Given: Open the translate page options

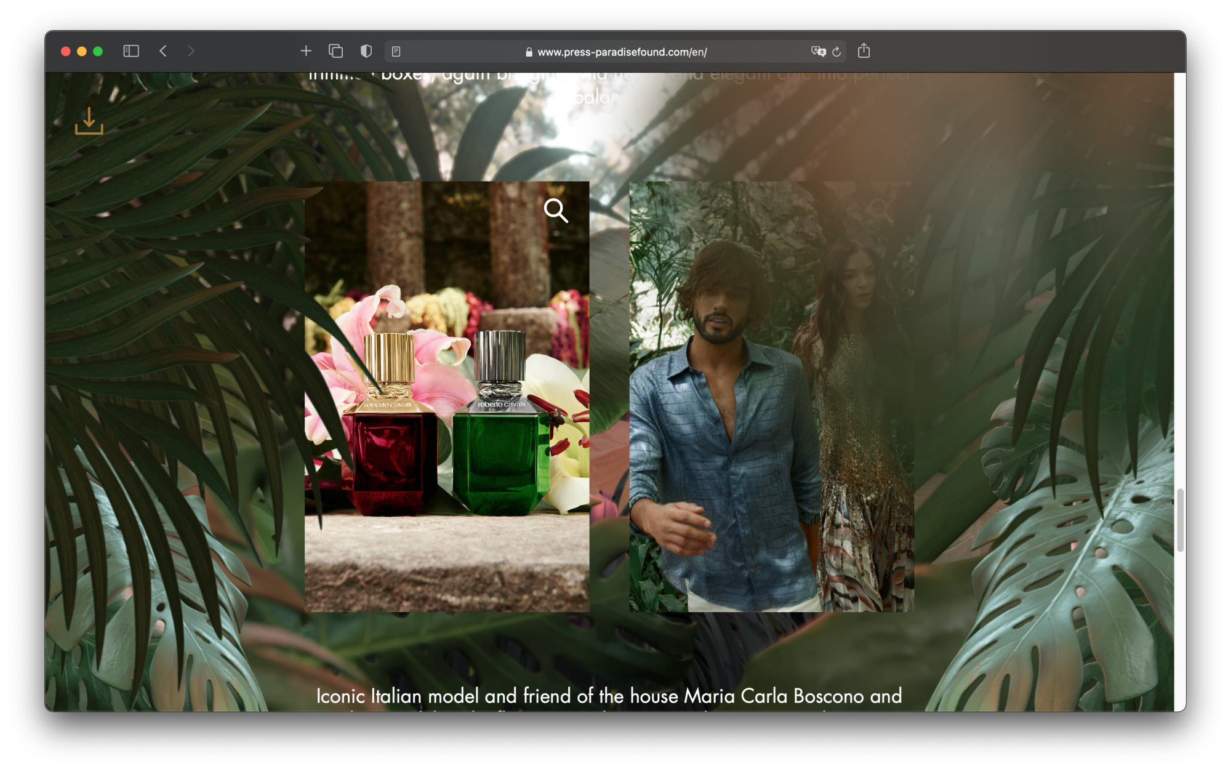Looking at the screenshot, I should [x=818, y=52].
